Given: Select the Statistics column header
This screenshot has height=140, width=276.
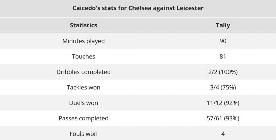Looking at the screenshot, I should click(x=83, y=25).
